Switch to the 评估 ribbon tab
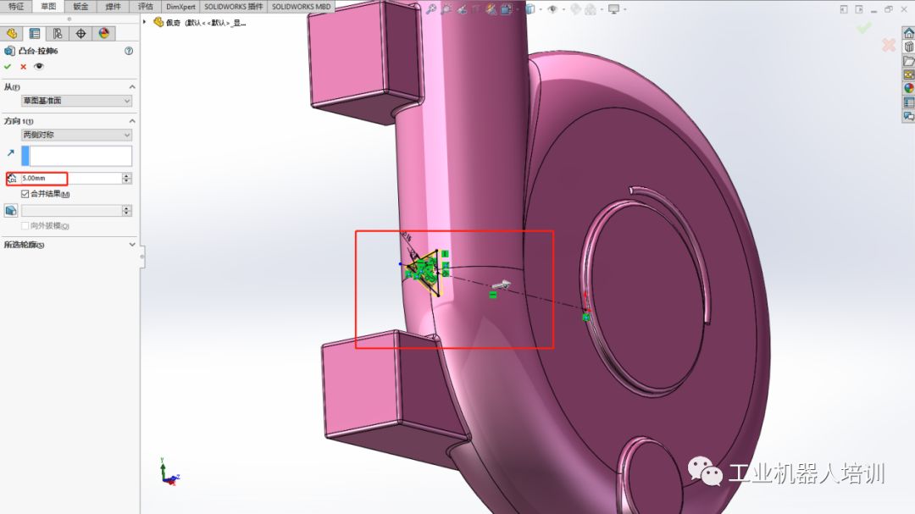 (146, 7)
